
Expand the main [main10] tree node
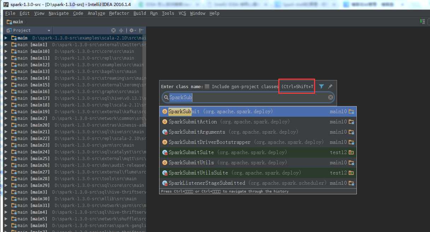pyautogui.click(x=6, y=51)
